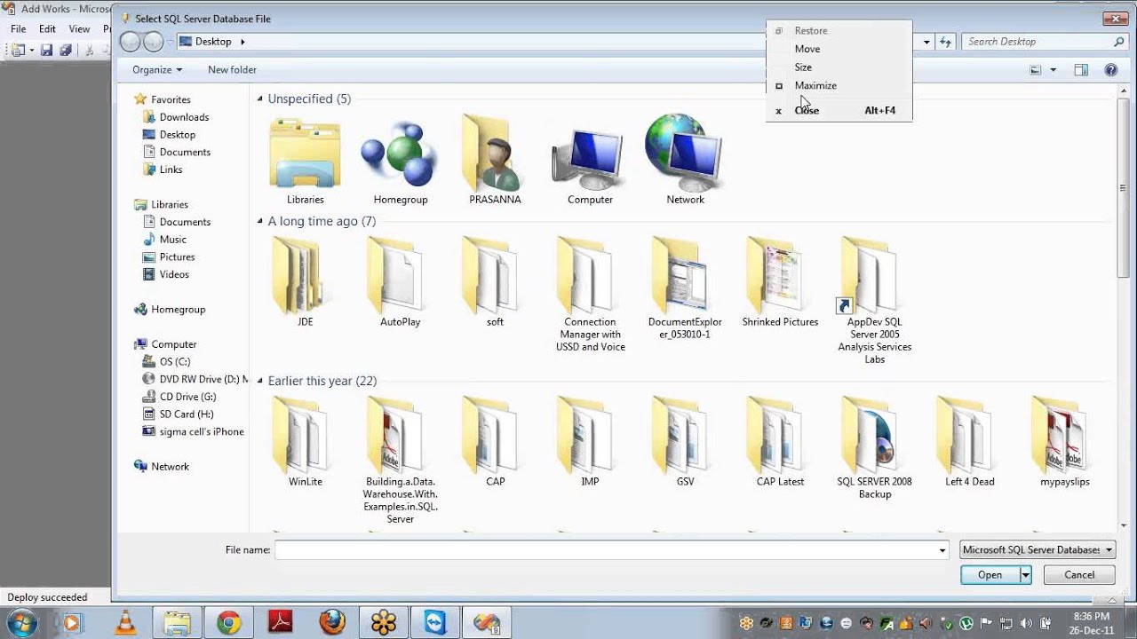This screenshot has width=1137, height=639.
Task: Open the Organize dropdown menu
Action: tap(157, 70)
